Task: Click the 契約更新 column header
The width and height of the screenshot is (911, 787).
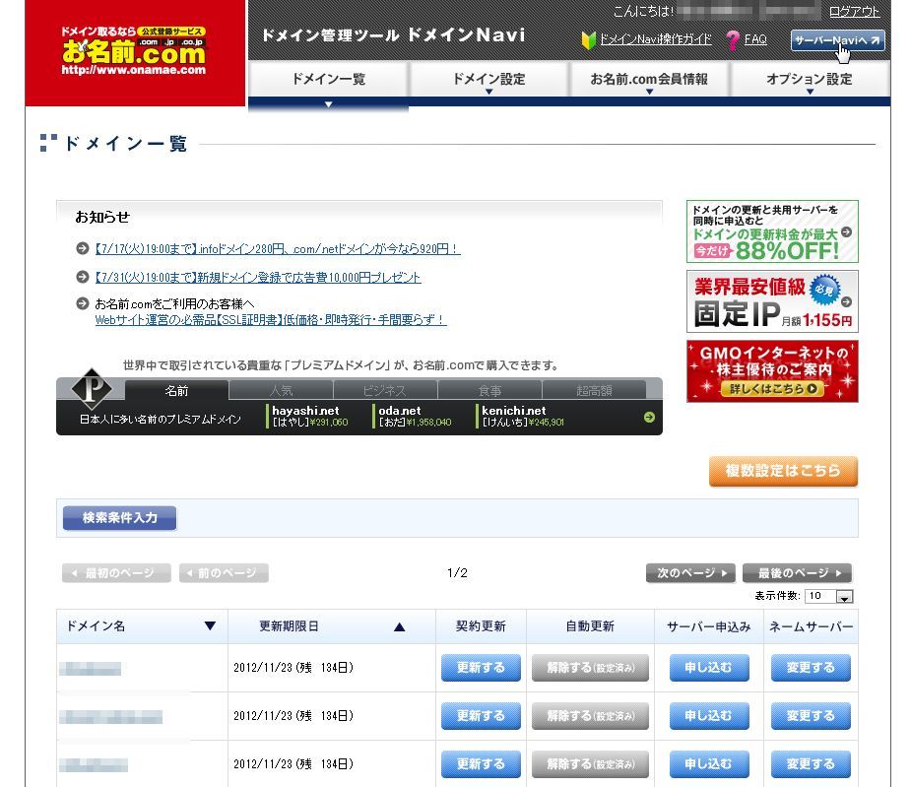Action: click(481, 626)
